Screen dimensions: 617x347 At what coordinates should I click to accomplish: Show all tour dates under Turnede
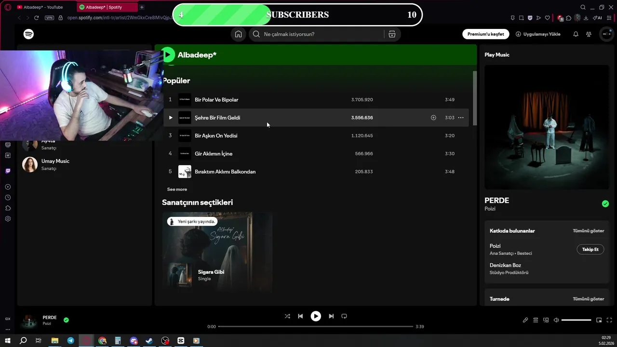(588, 299)
